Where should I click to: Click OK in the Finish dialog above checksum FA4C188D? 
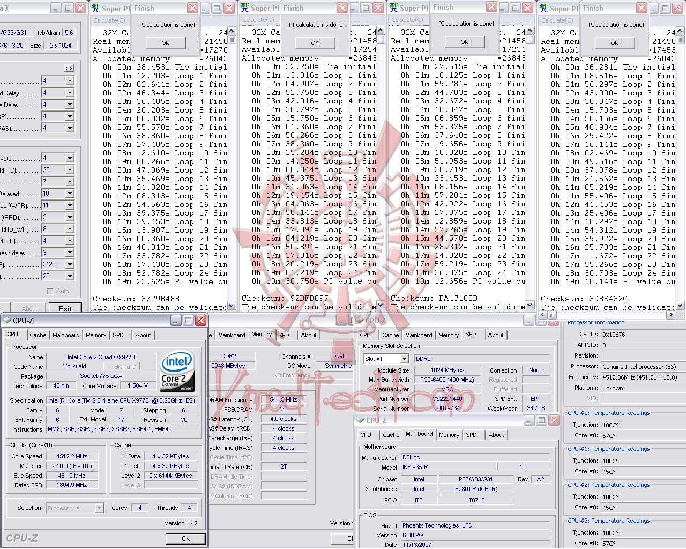464,42
